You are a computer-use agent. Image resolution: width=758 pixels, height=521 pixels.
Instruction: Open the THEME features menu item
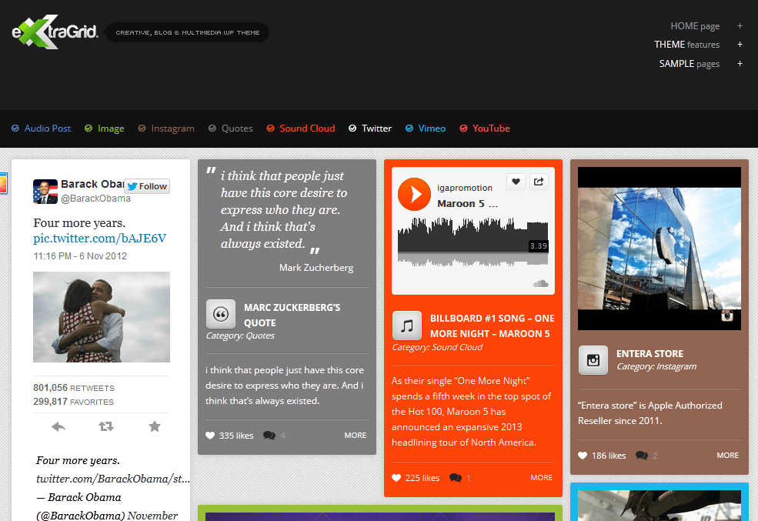point(687,45)
